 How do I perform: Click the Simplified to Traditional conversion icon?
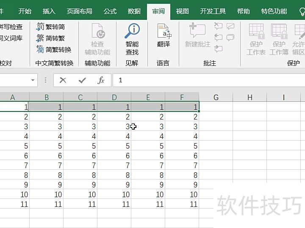pos(40,38)
